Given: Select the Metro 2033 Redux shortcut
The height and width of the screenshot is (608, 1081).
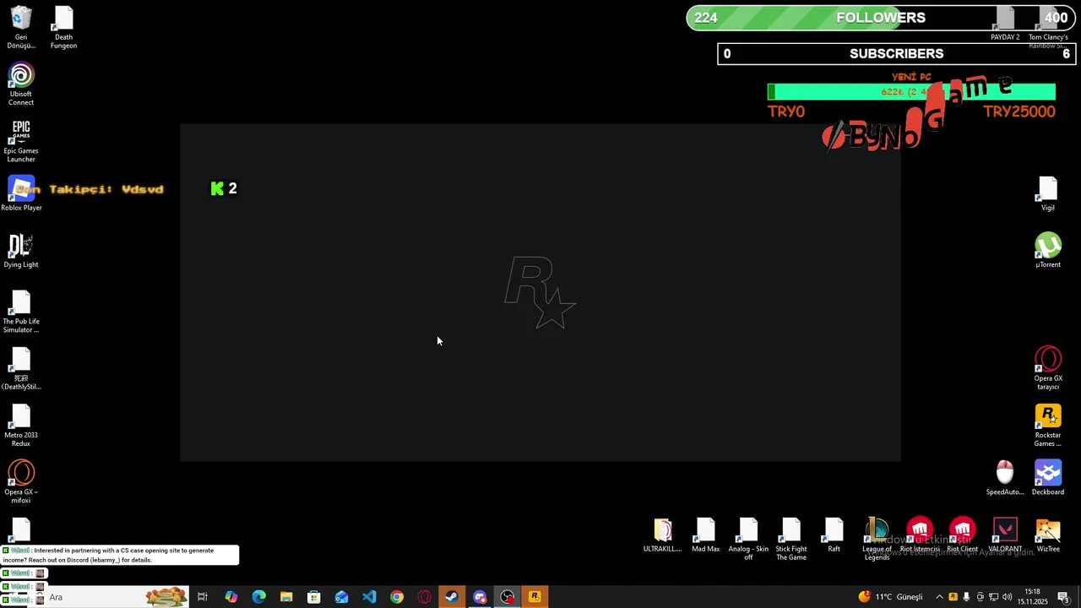Looking at the screenshot, I should click(x=21, y=426).
